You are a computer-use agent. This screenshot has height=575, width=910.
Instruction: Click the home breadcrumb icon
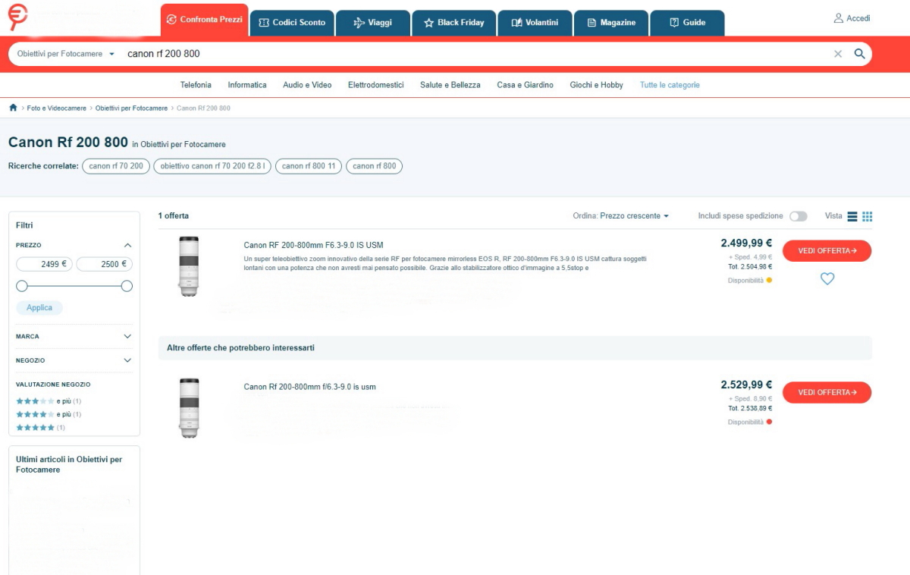(13, 108)
